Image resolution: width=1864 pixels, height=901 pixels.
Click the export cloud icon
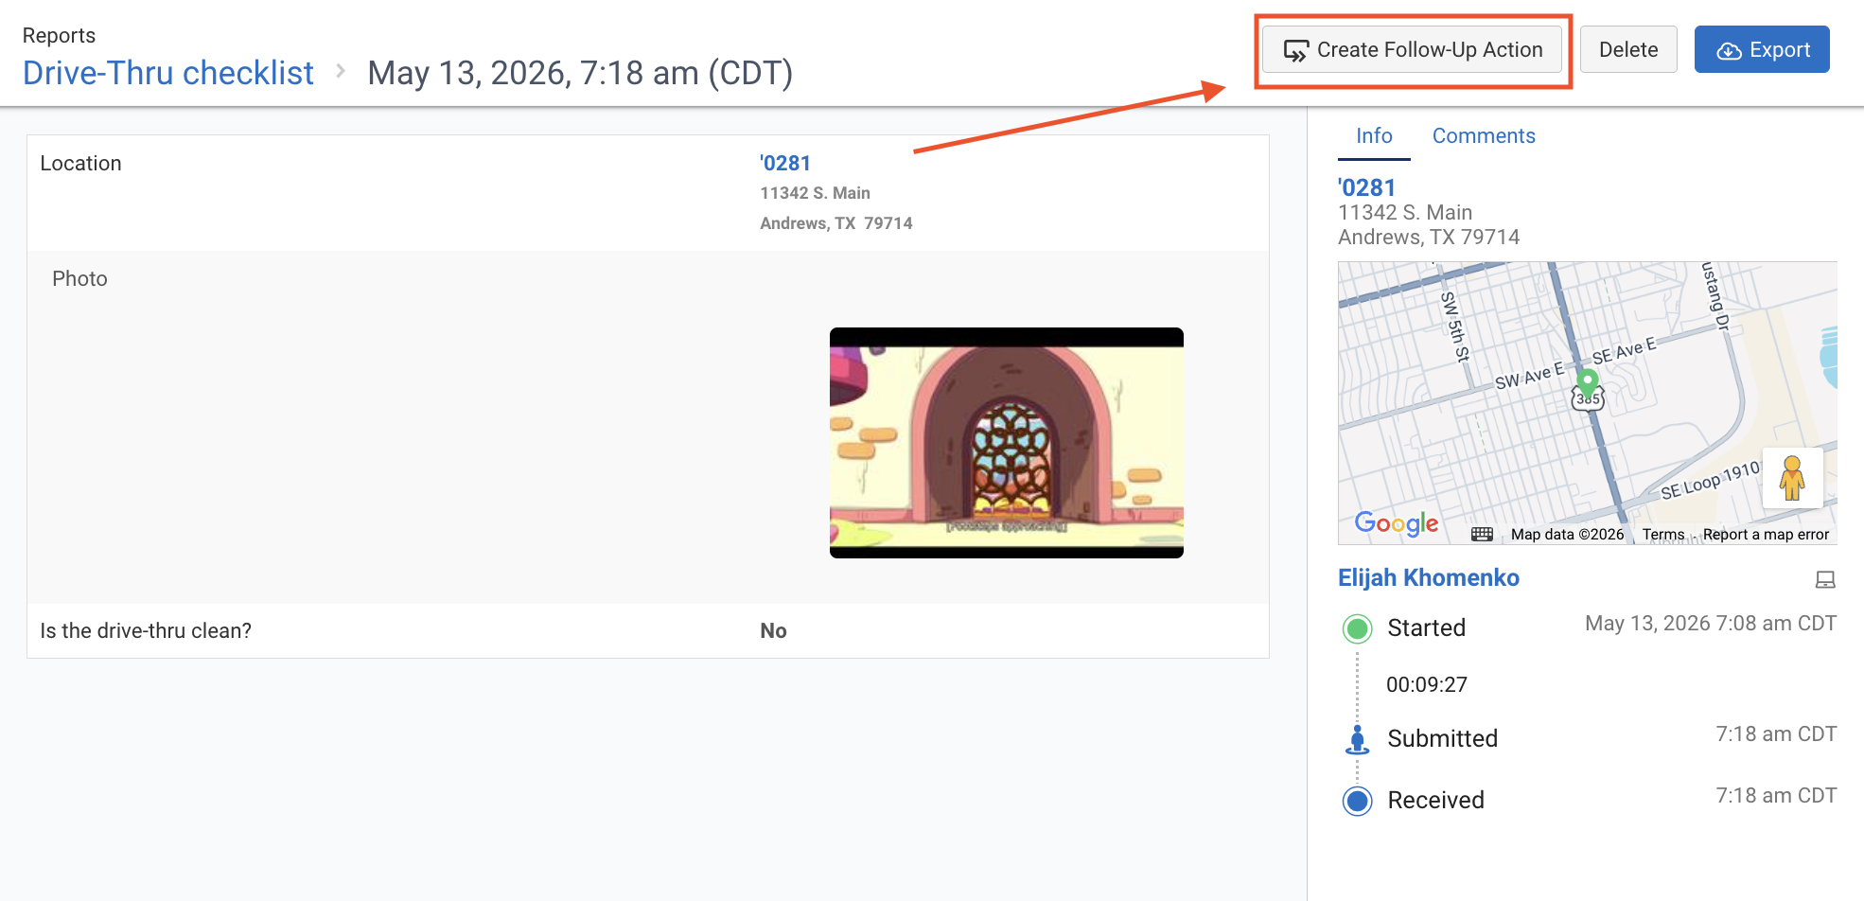1729,51
